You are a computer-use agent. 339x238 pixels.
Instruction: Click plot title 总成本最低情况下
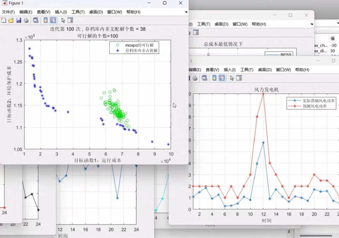pyautogui.click(x=223, y=44)
